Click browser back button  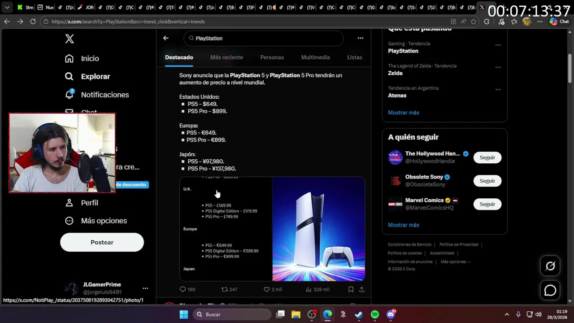(7, 22)
